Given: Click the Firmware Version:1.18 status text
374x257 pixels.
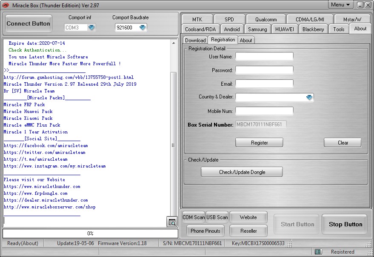Looking at the screenshot, I should 122,243.
